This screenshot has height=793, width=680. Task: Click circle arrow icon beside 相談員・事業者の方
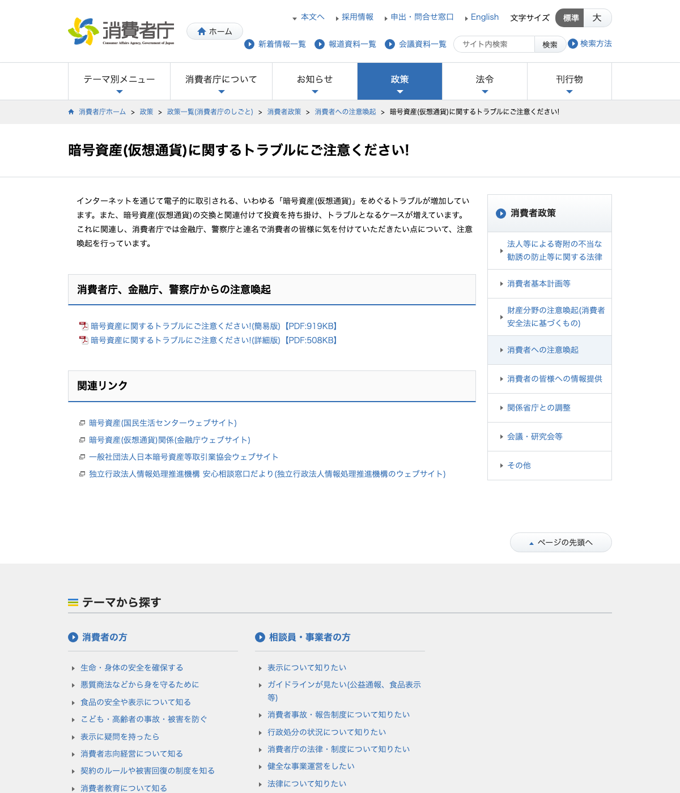(x=260, y=637)
